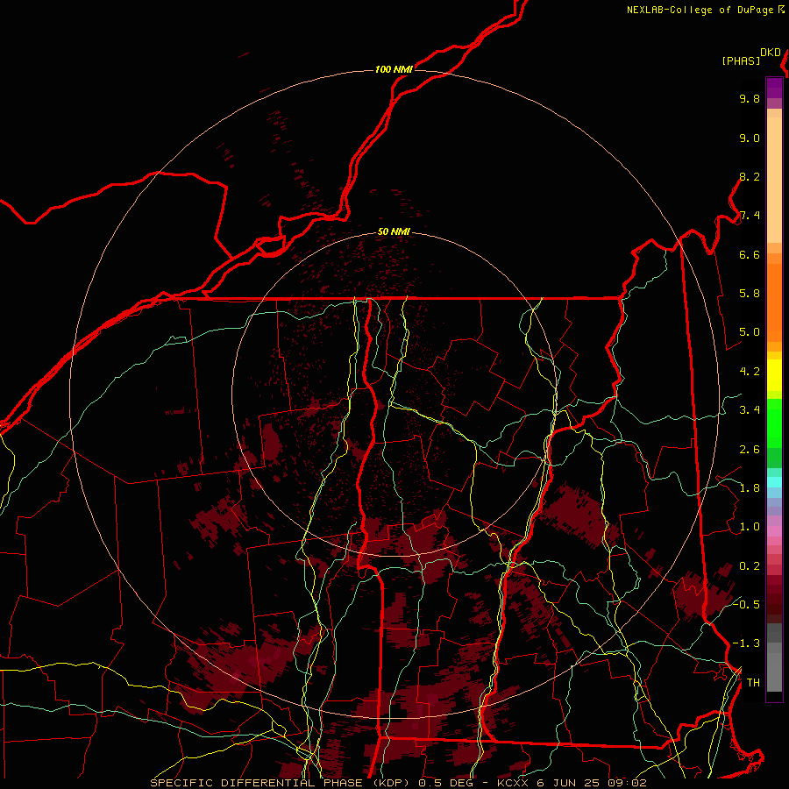This screenshot has width=789, height=789.
Task: Click the 100 NMI range ring label
Action: pos(394,69)
